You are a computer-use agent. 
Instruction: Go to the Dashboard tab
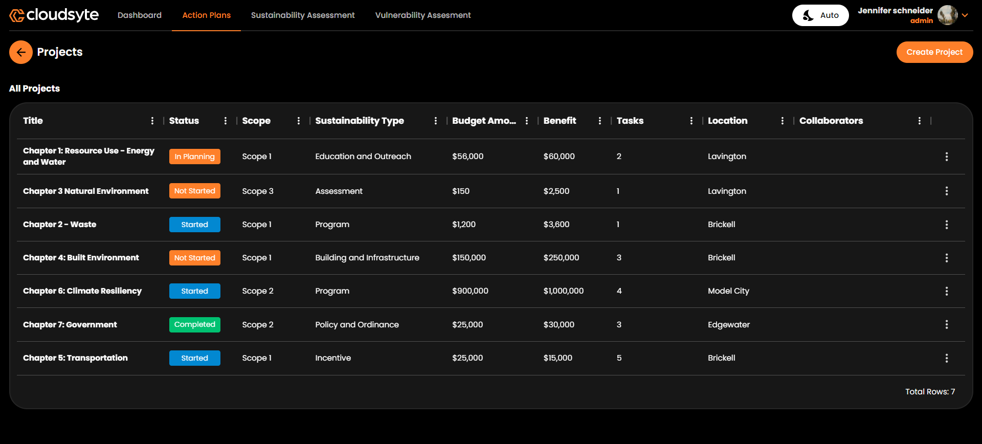pos(139,15)
